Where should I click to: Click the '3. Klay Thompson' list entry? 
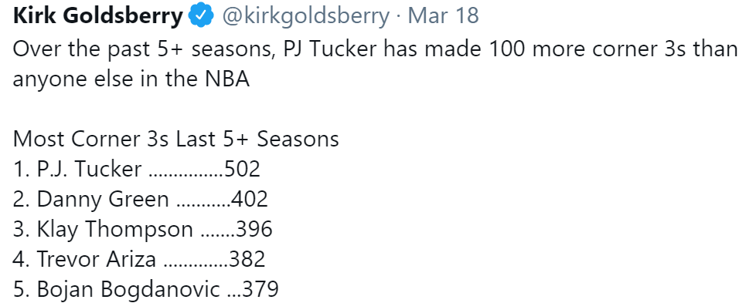click(143, 229)
